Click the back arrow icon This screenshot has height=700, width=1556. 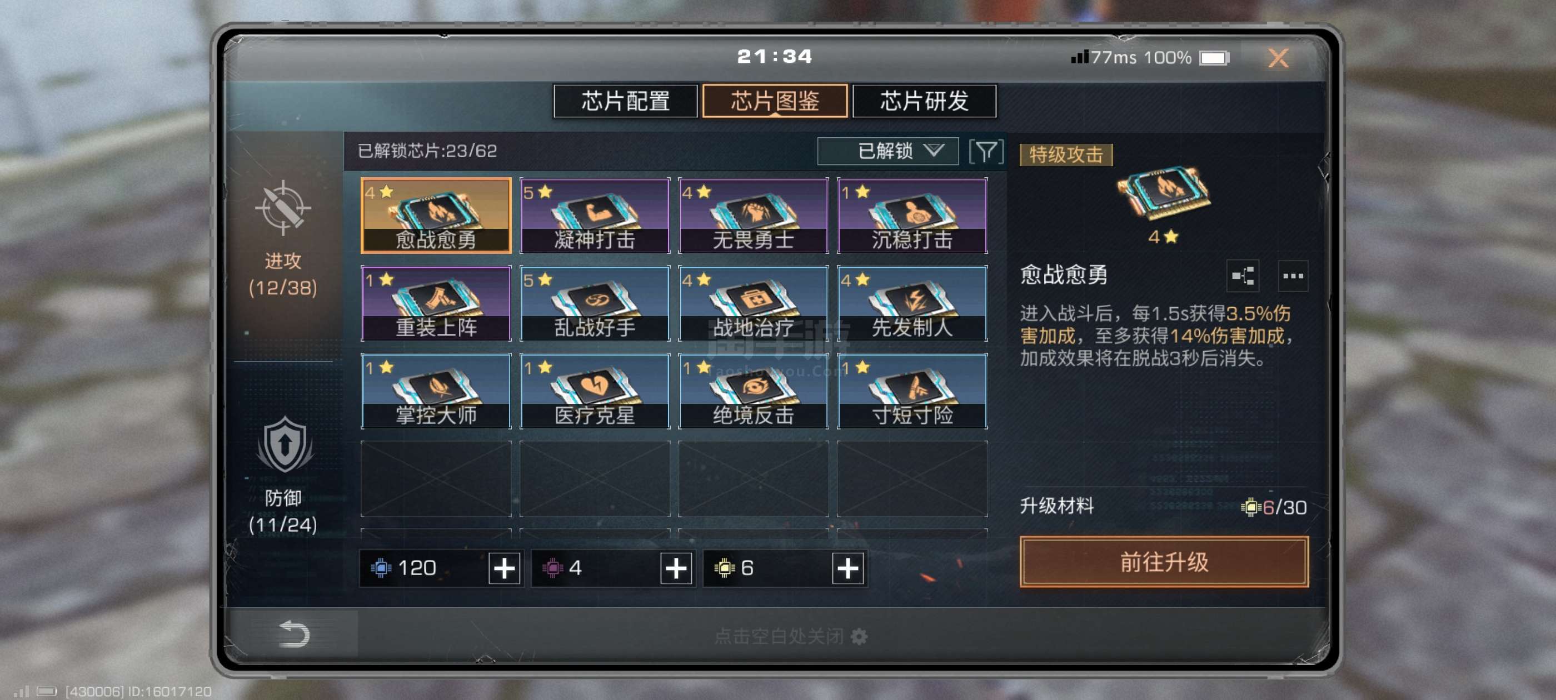click(294, 634)
